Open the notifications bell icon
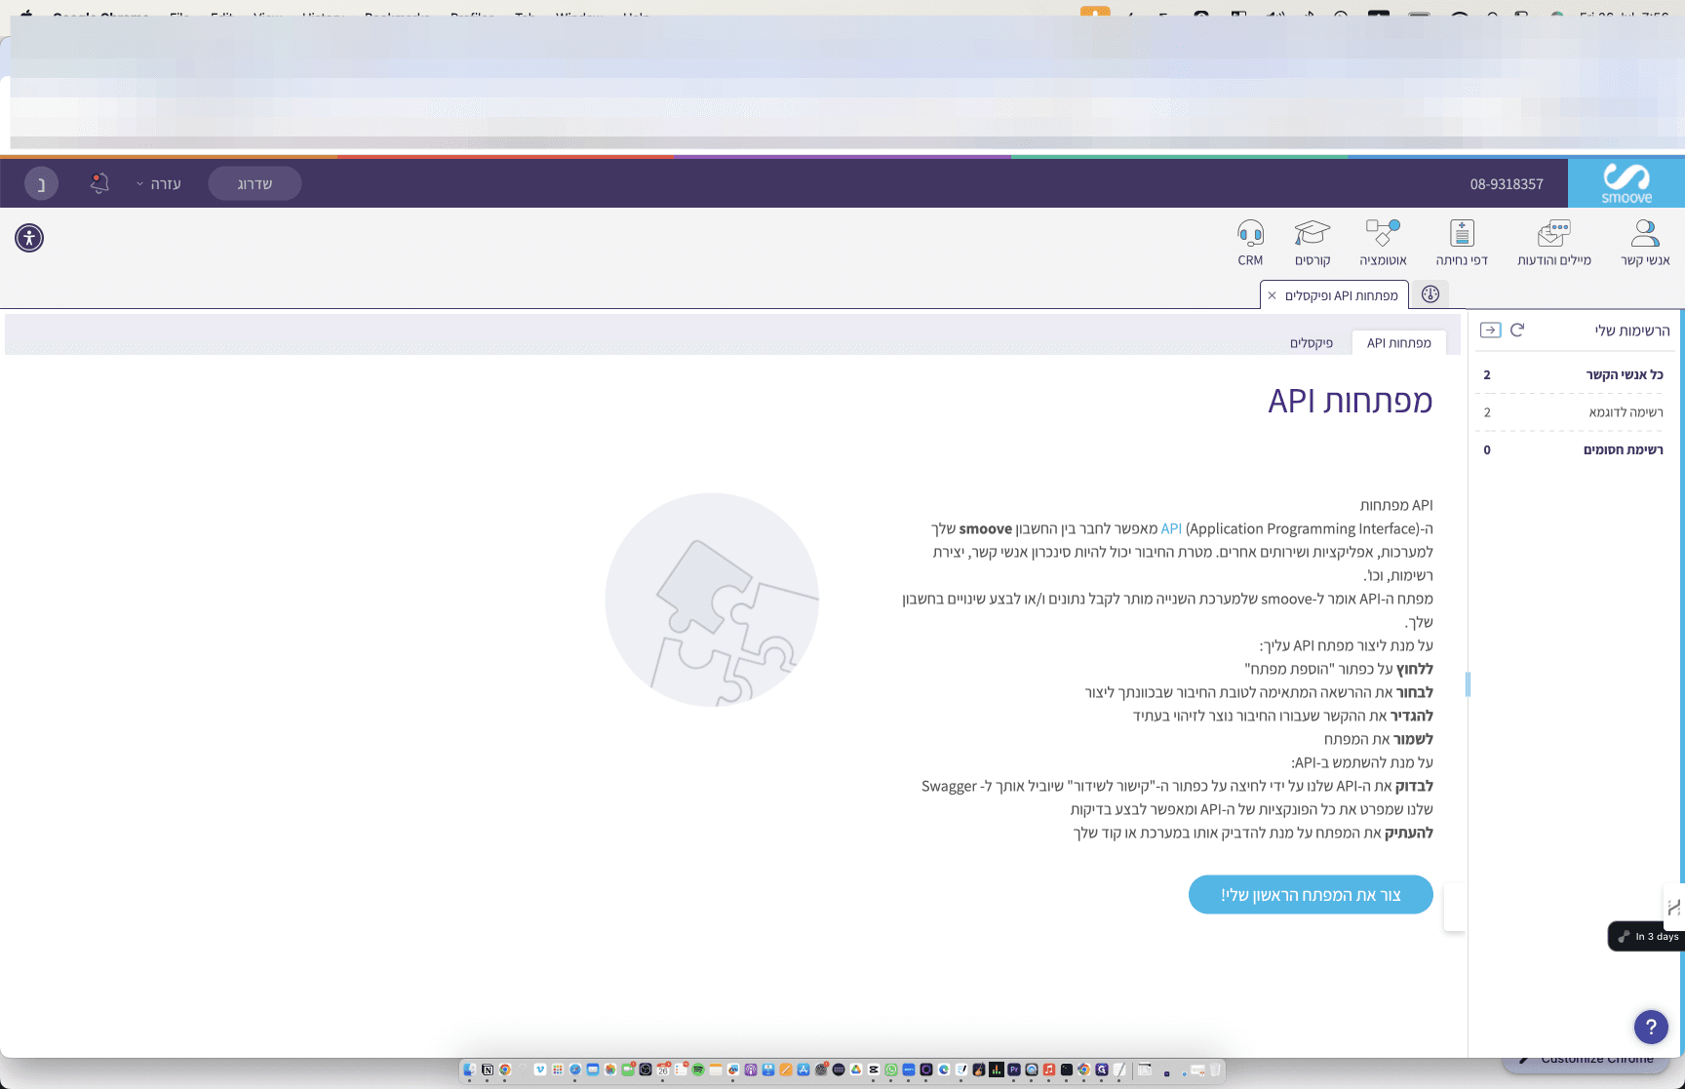This screenshot has width=1685, height=1089. (99, 183)
